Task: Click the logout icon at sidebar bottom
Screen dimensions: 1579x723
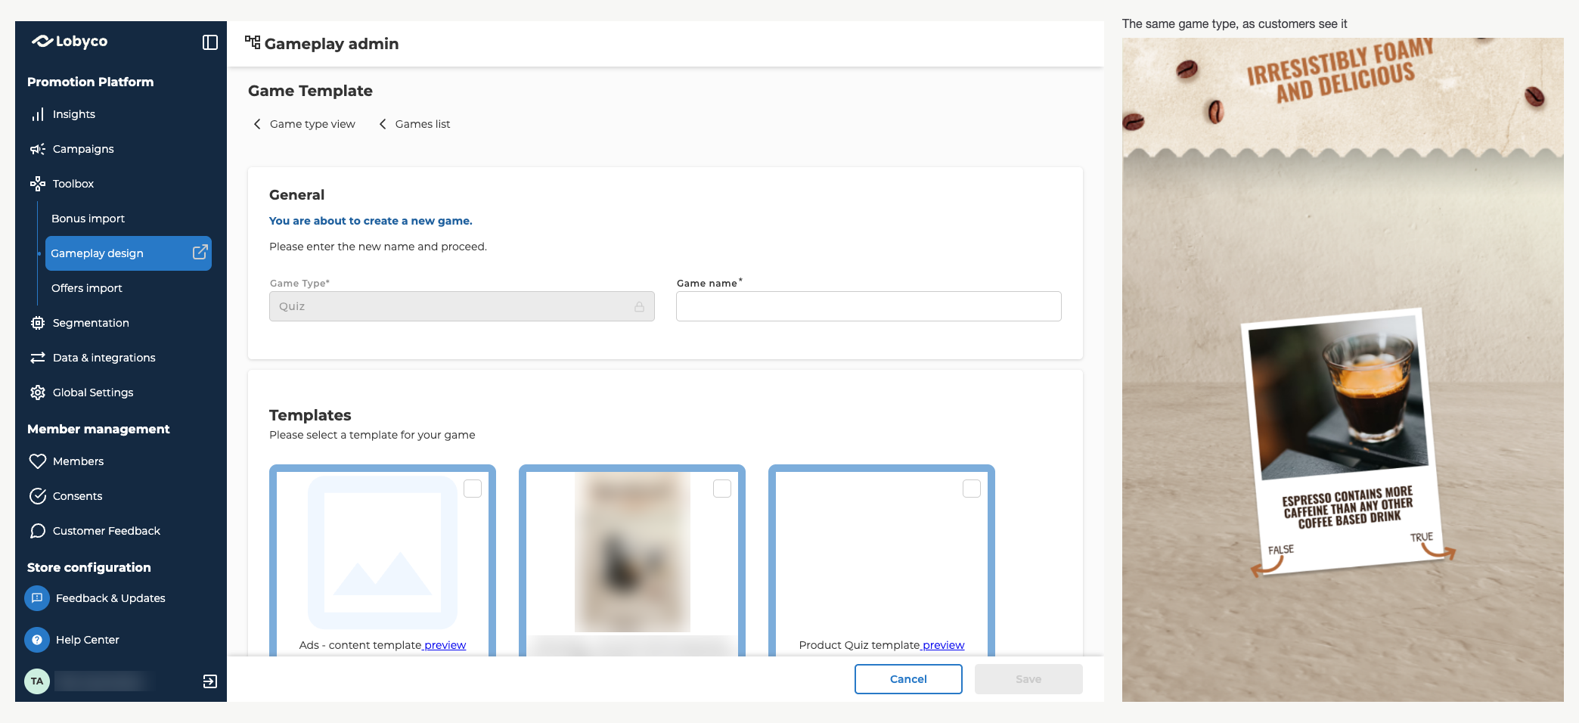Action: [x=210, y=681]
